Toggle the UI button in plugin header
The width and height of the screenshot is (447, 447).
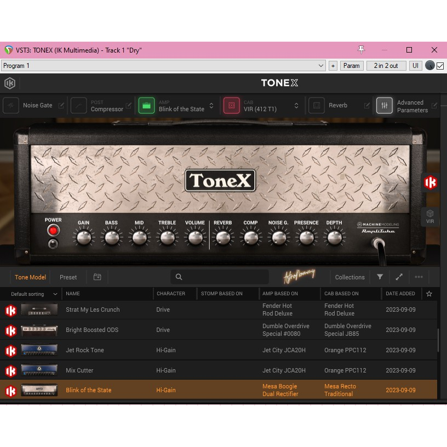tap(415, 66)
